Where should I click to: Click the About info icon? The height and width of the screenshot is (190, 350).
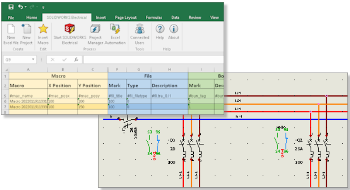pyautogui.click(x=174, y=32)
